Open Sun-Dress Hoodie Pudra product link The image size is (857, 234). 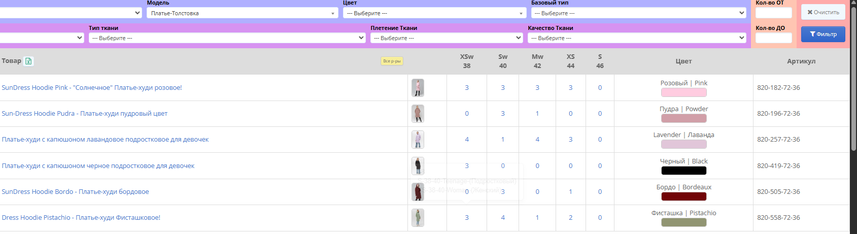85,114
